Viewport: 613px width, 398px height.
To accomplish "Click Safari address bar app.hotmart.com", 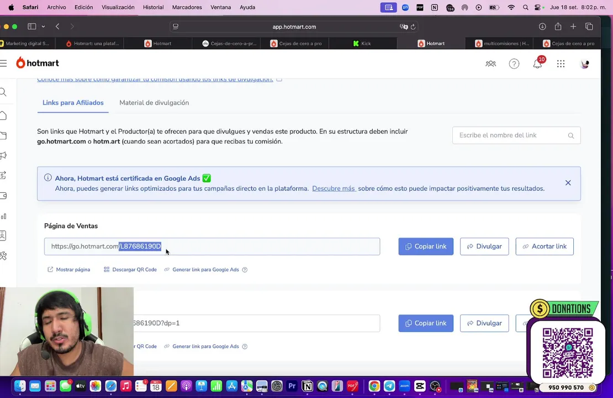I will pos(294,27).
